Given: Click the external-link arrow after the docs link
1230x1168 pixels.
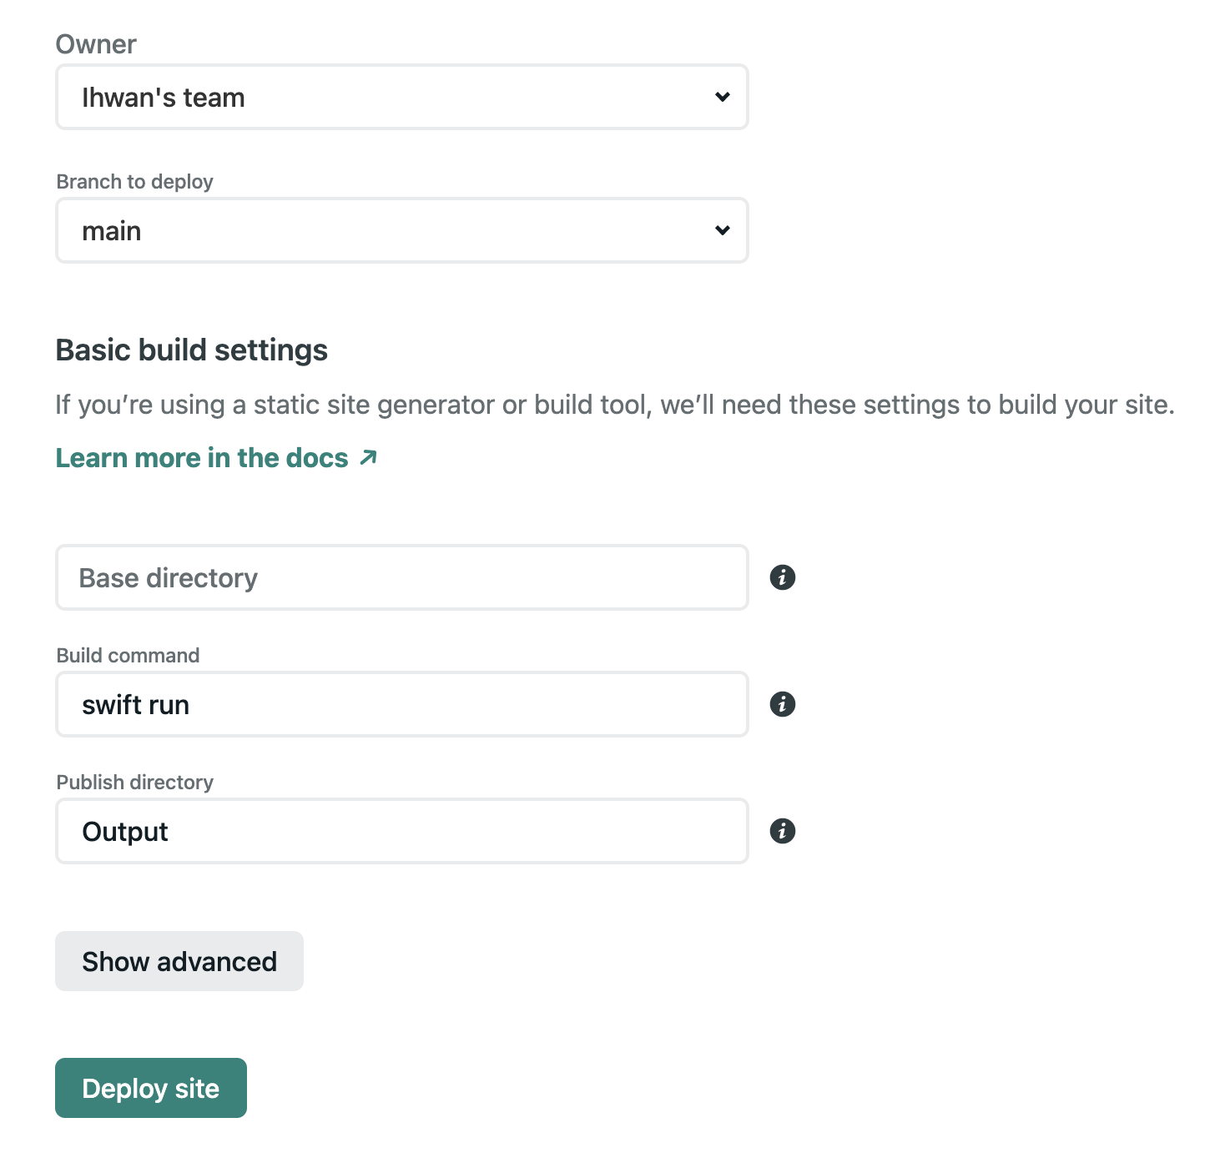Looking at the screenshot, I should (x=368, y=457).
